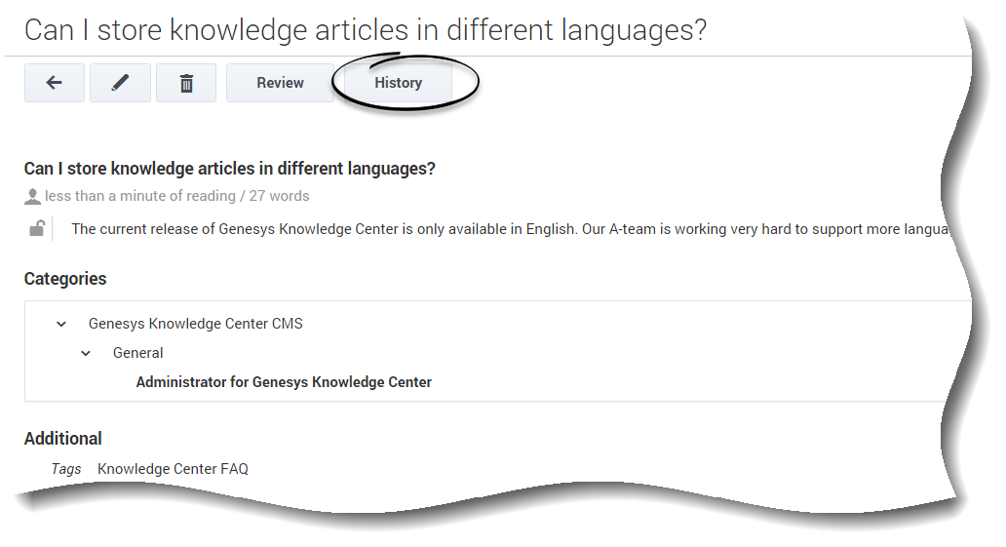Select Administrator for Genesys Knowledge Center
This screenshot has width=1006, height=547.
[x=284, y=382]
